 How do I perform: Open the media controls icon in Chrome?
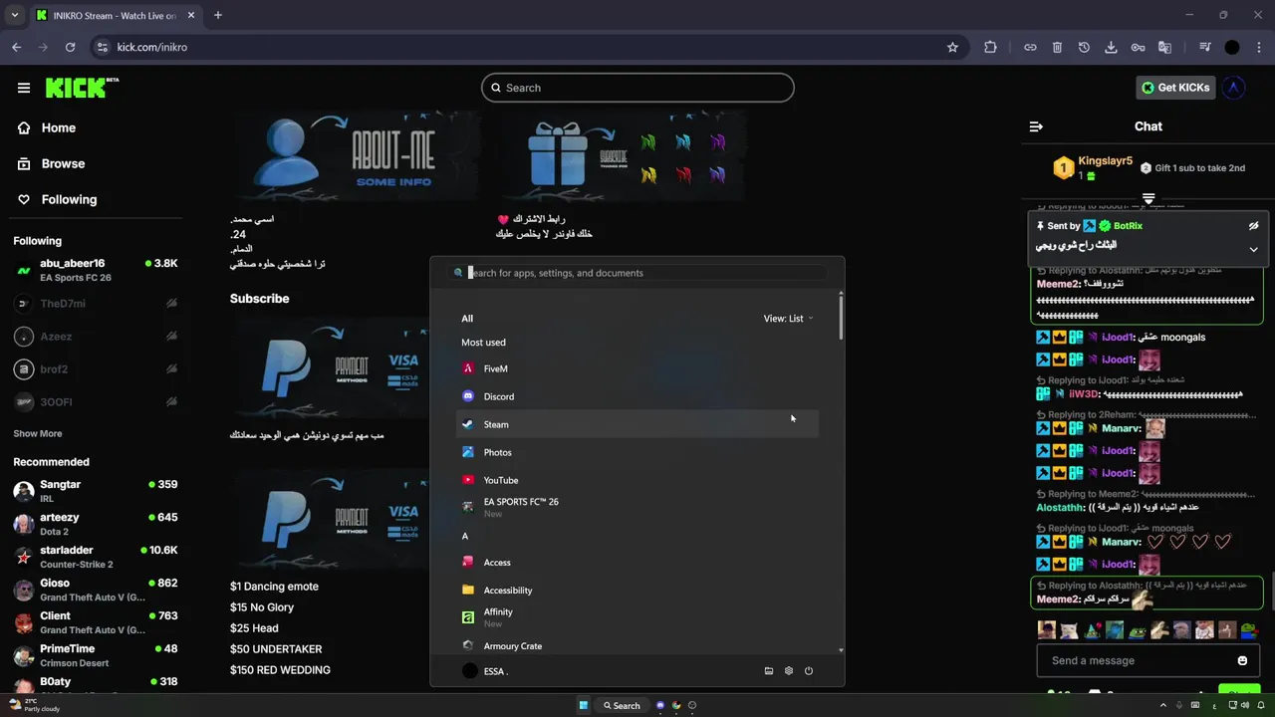pyautogui.click(x=1204, y=47)
